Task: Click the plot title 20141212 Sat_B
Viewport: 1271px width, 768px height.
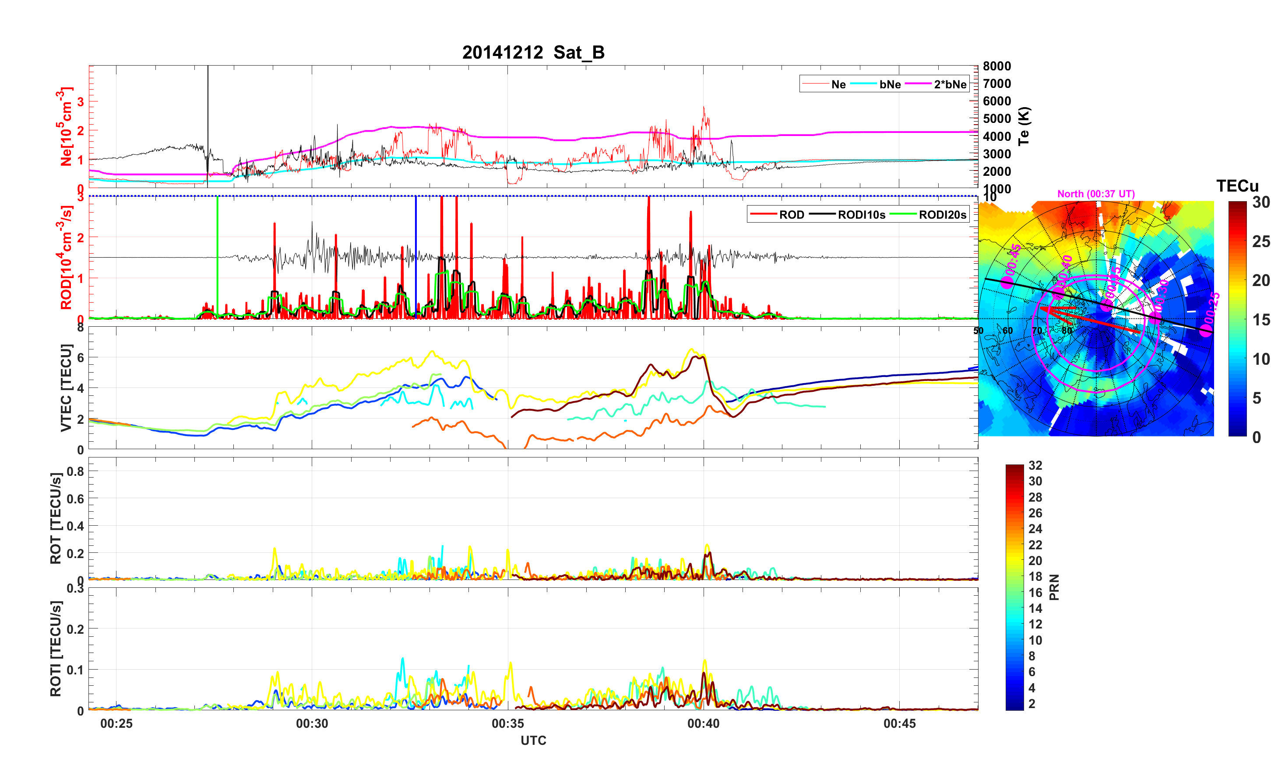Action: [x=533, y=52]
